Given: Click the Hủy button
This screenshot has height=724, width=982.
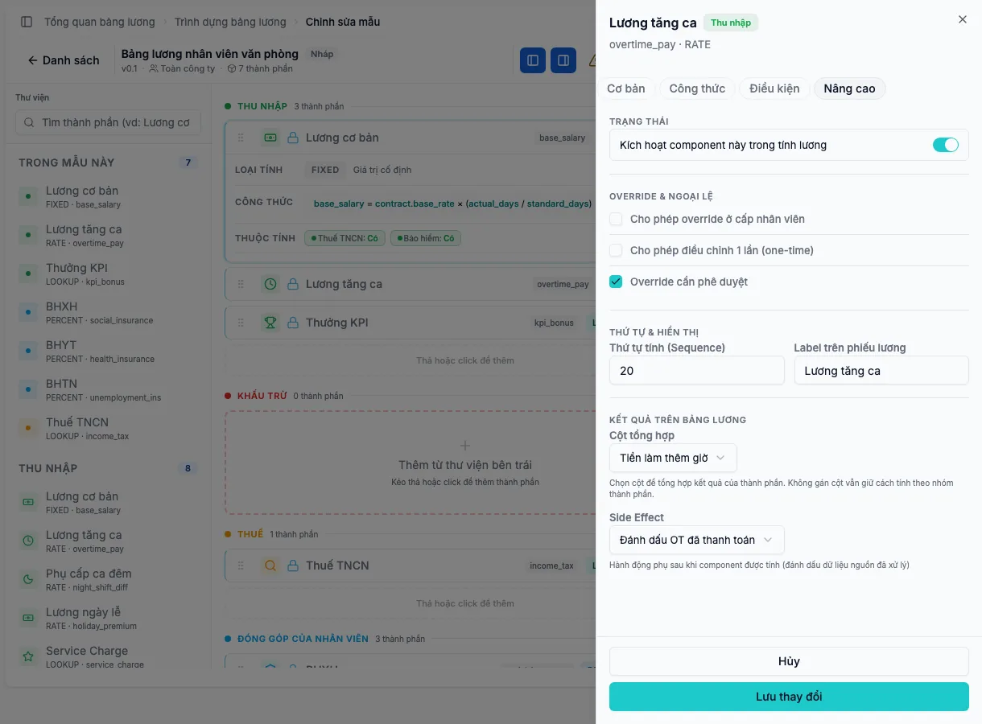Looking at the screenshot, I should tap(789, 661).
